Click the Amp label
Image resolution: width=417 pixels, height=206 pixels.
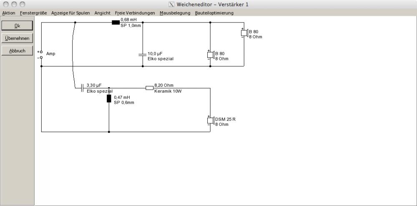[x=51, y=54]
